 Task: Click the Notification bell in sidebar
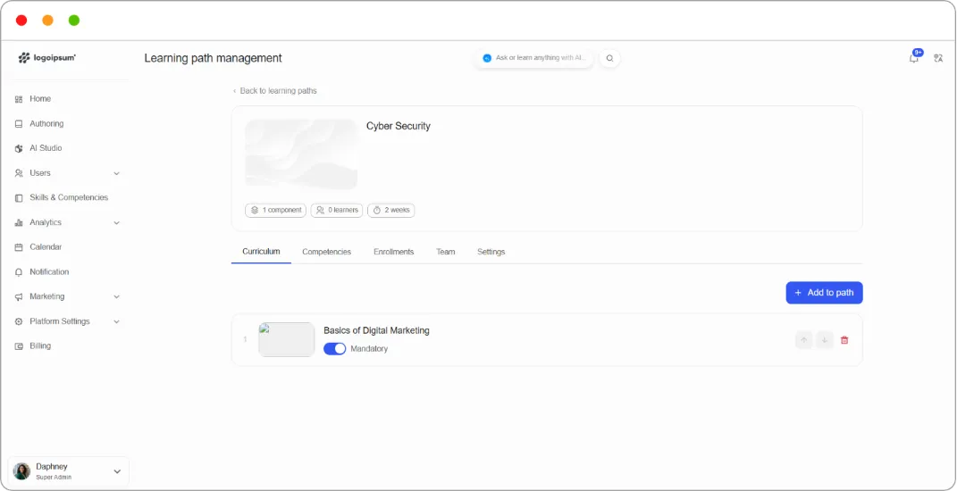[18, 272]
